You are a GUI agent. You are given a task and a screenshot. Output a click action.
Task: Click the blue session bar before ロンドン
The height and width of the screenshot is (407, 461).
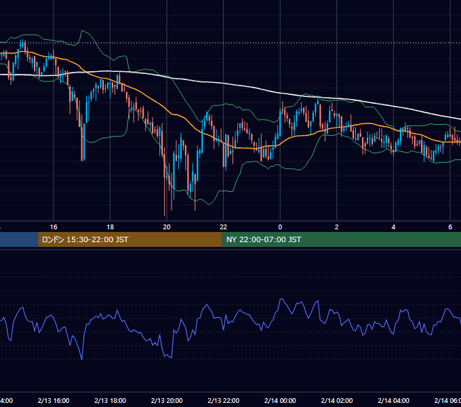19,239
